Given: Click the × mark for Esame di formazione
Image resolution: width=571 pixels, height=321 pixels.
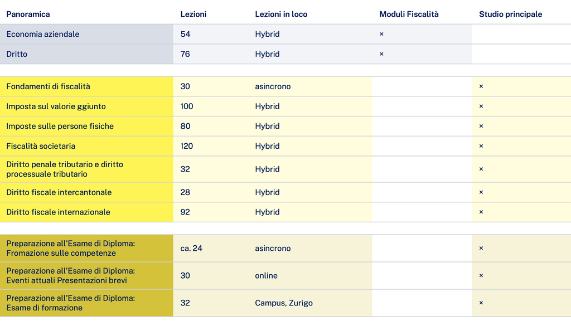Looking at the screenshot, I should 481,303.
